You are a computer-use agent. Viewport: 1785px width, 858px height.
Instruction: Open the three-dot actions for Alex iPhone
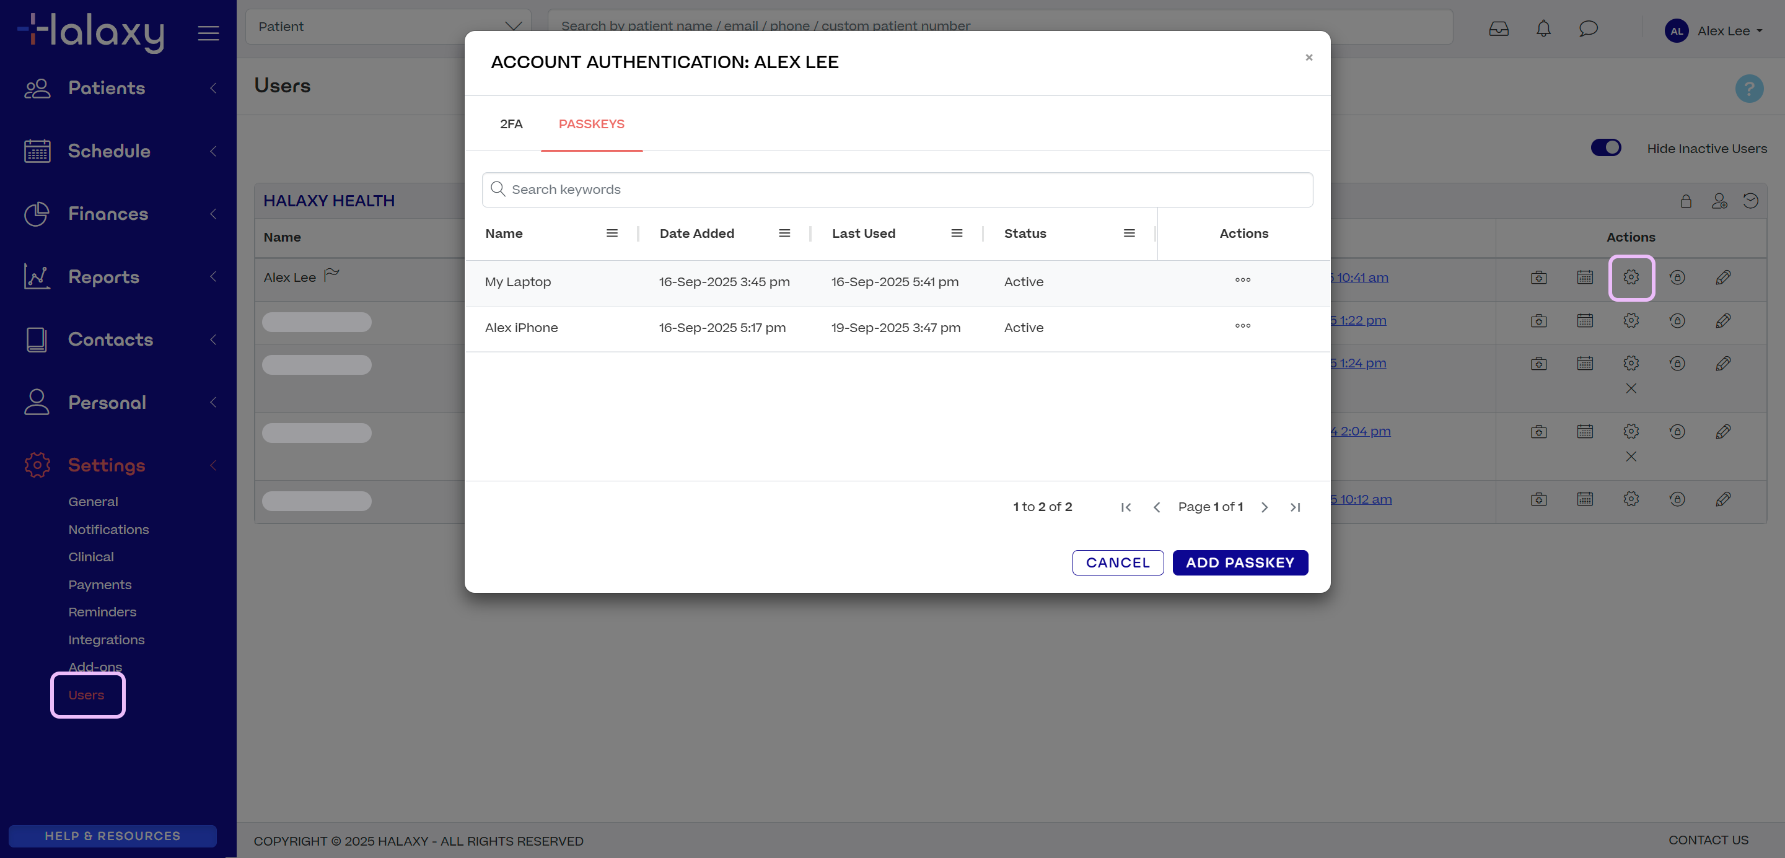pyautogui.click(x=1242, y=326)
